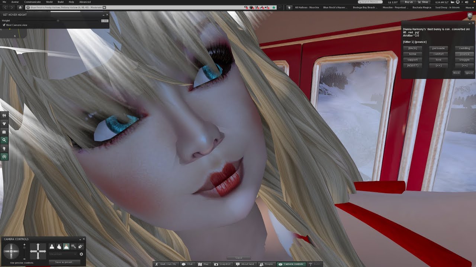Click the [<<] previous page button

(x=438, y=66)
